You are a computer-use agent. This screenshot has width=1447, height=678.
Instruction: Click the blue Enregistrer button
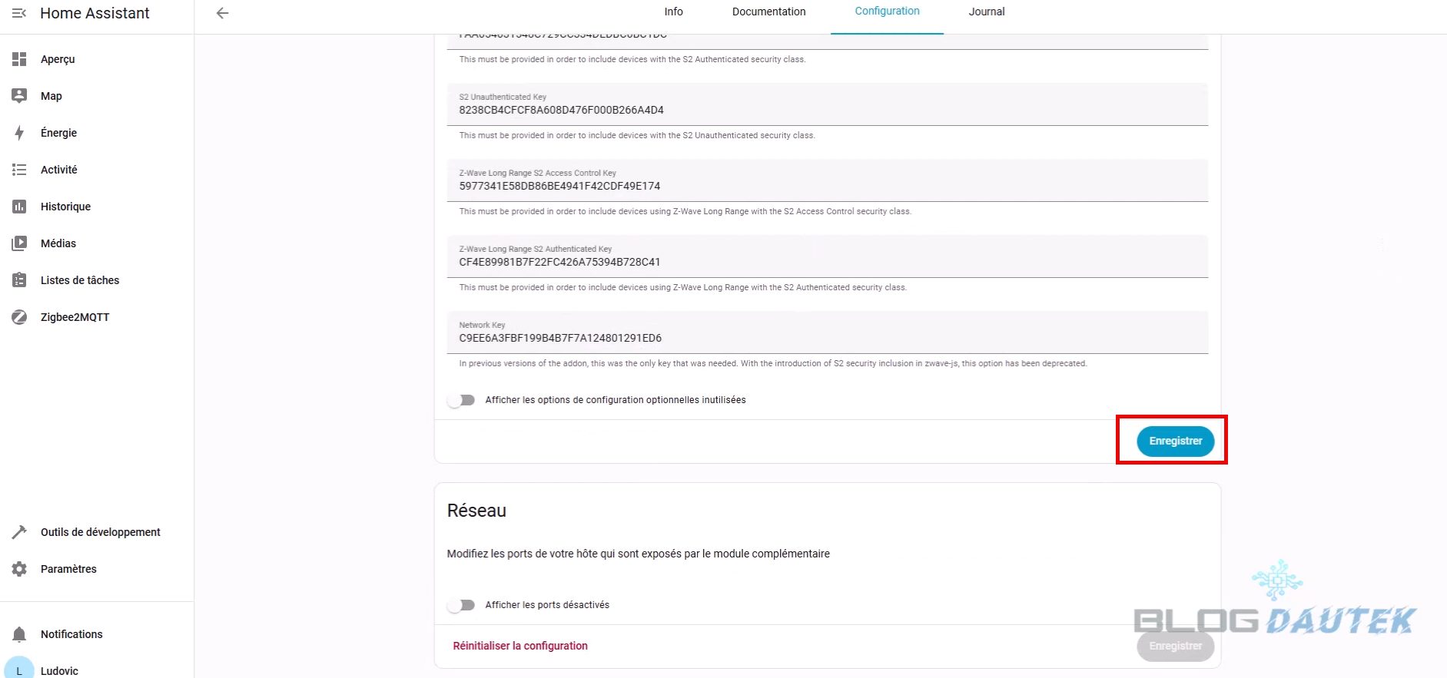[1175, 442]
